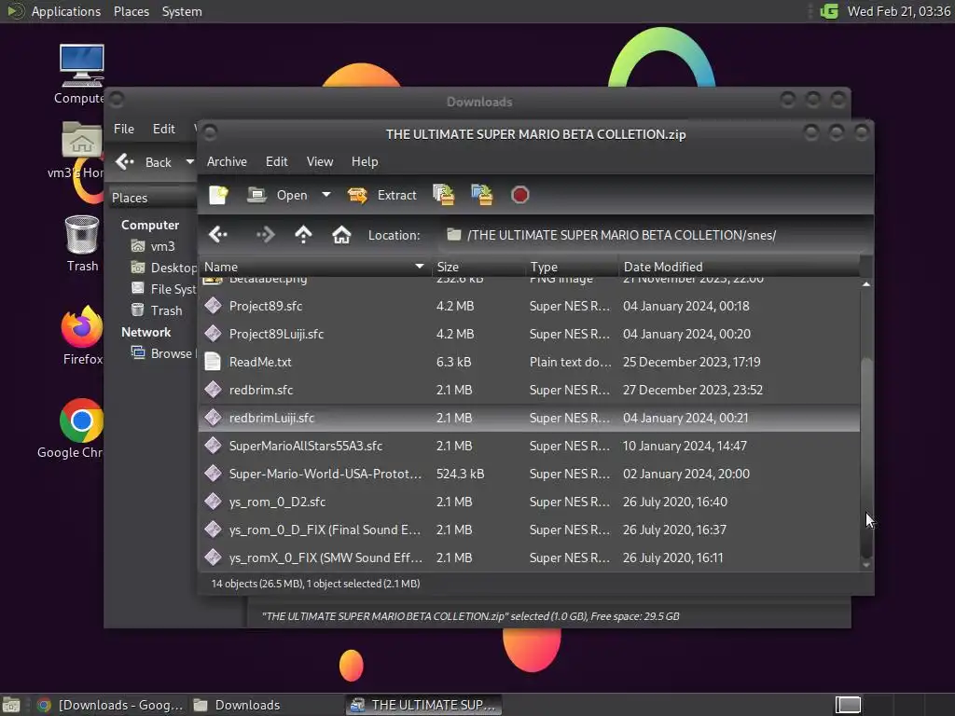Click the Extract package icon

point(357,195)
